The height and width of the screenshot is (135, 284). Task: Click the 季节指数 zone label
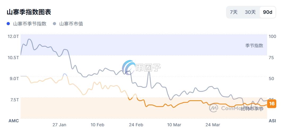(x=254, y=46)
